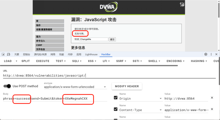Switch to the 应用 tab
This screenshot has height=120, width=220.
point(79,54)
